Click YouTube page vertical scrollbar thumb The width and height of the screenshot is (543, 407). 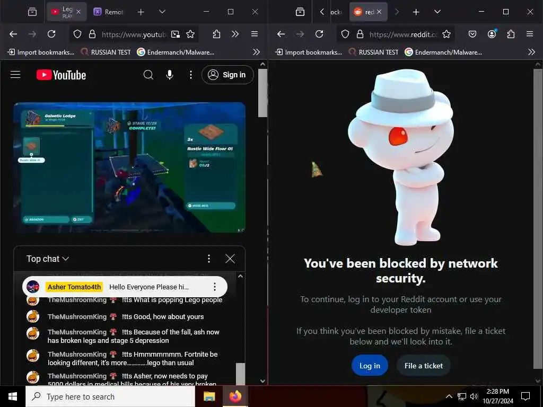click(262, 93)
